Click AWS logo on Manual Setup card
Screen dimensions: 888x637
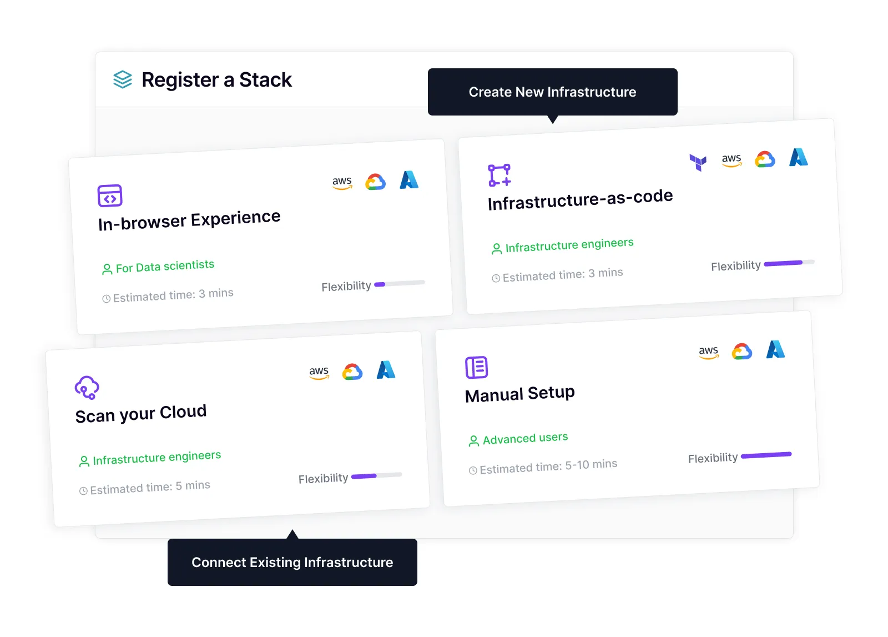[x=709, y=352]
